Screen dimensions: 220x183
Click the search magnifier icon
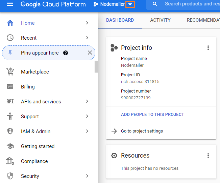tap(155, 4)
